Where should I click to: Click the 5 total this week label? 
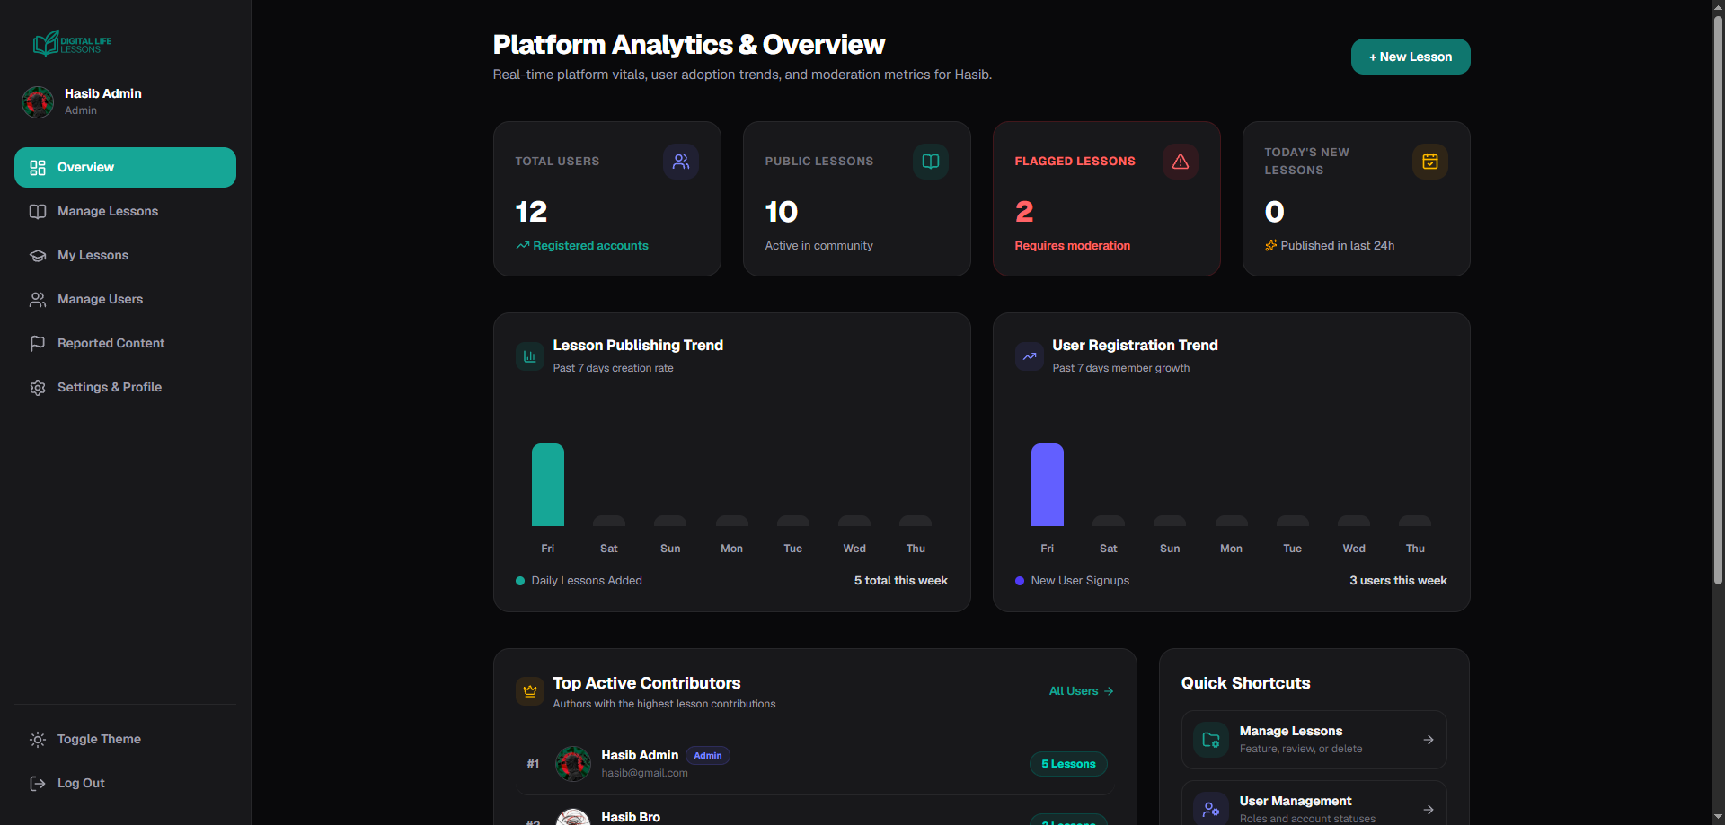(x=901, y=581)
